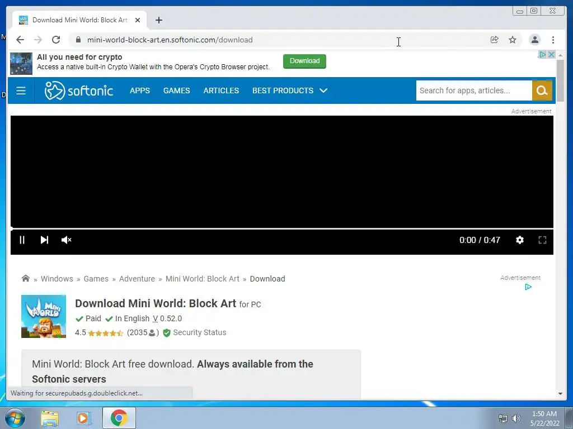Click the address bar URL
The image size is (573, 429).
pos(170,40)
